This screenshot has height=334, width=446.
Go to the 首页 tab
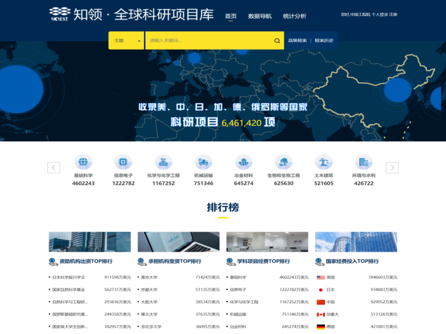(231, 16)
